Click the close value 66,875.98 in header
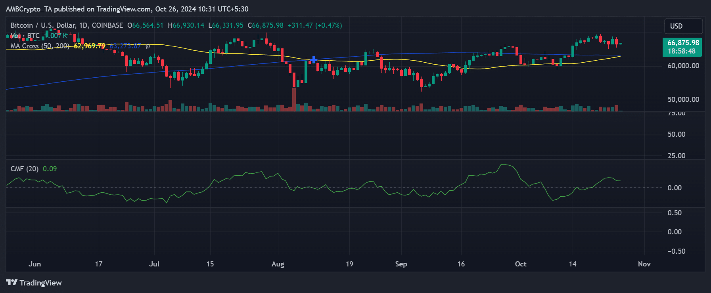Viewport: 711px width, 293px height. click(268, 25)
